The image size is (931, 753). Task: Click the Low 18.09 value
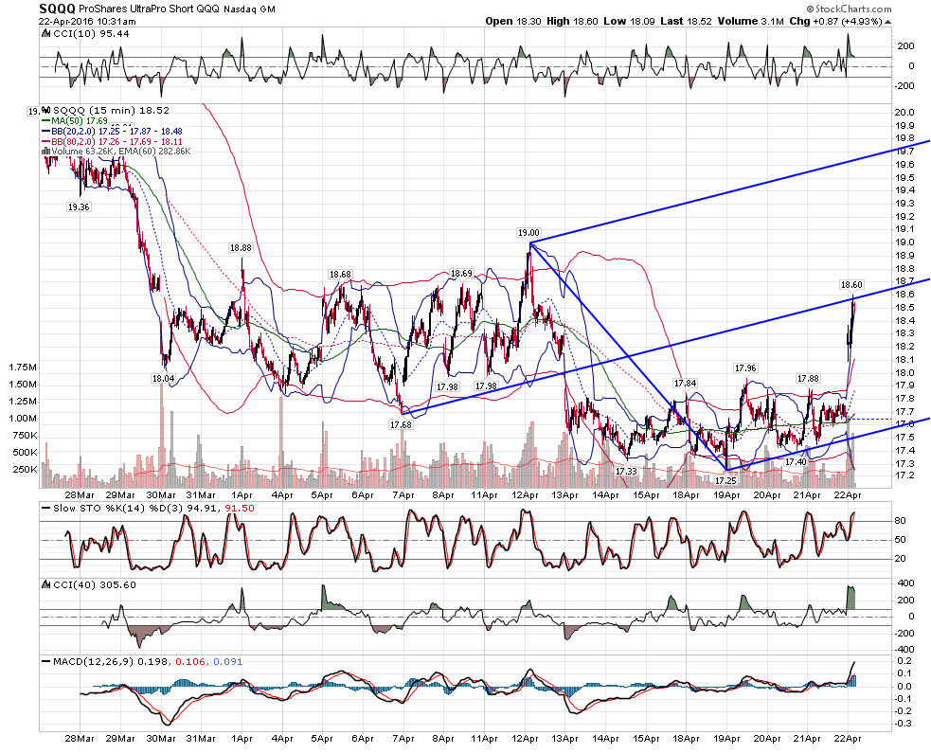coord(629,22)
